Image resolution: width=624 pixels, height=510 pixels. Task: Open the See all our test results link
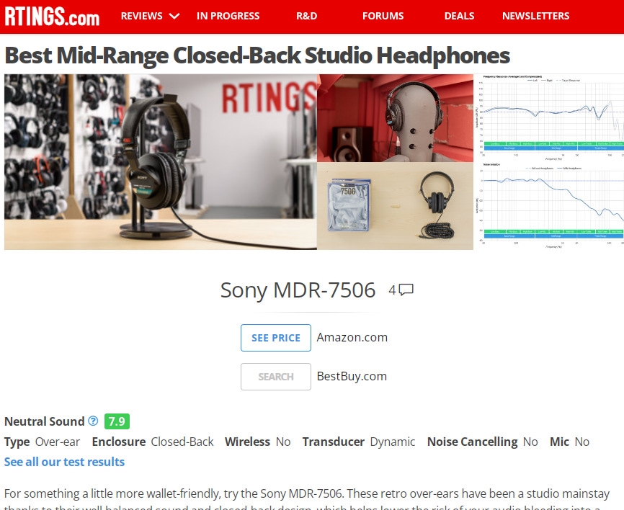(64, 462)
